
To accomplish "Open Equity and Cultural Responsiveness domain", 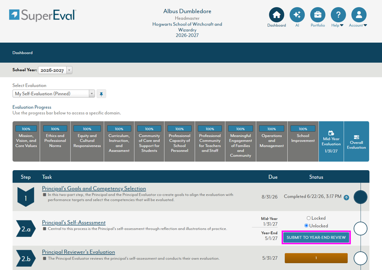I will click(87, 142).
